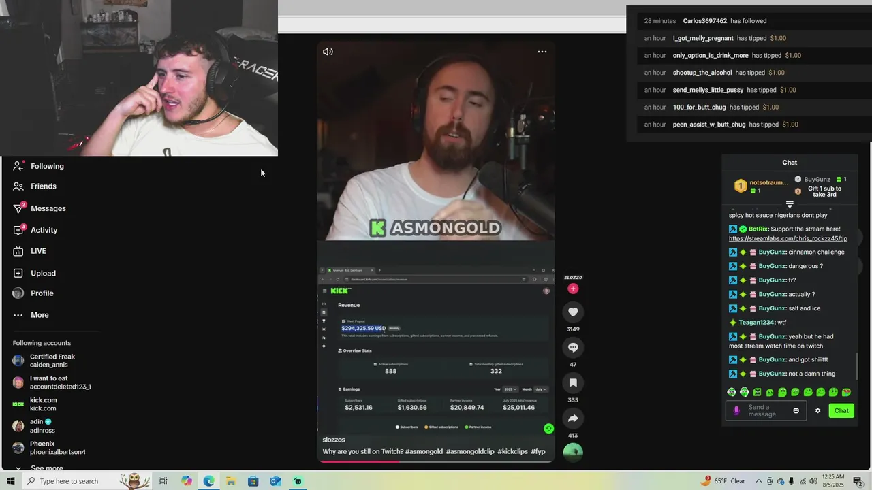
Task: Click 'Gift 1 sub to take 3rd' prompt
Action: tap(824, 191)
